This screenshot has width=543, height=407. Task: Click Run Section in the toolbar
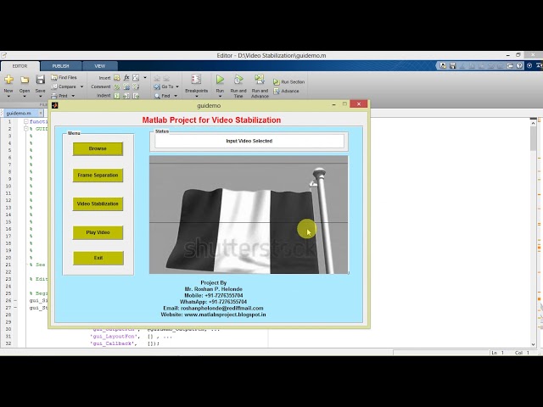pyautogui.click(x=288, y=82)
